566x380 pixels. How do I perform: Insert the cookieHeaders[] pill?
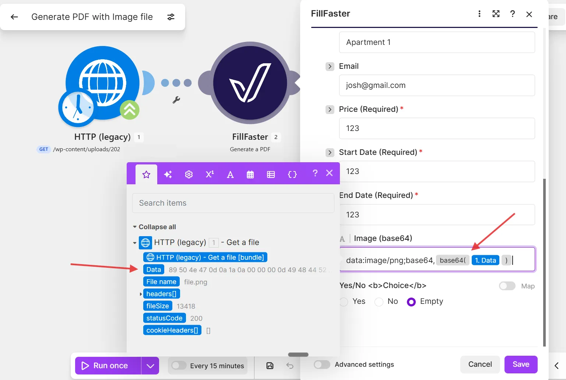[172, 330]
